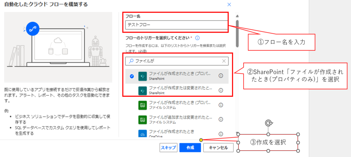351x157 pixels.
Task: Toggle checkmark of selected SharePoint trigger
Action: (x=132, y=76)
